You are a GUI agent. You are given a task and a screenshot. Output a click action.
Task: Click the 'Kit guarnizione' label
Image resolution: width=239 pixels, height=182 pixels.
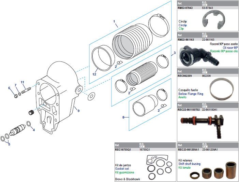tap(124, 172)
